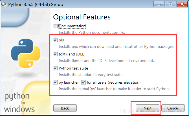The height and width of the screenshot is (116, 189).
Task: Click the Python logo in the sidebar
Action: pyautogui.click(x=26, y=53)
